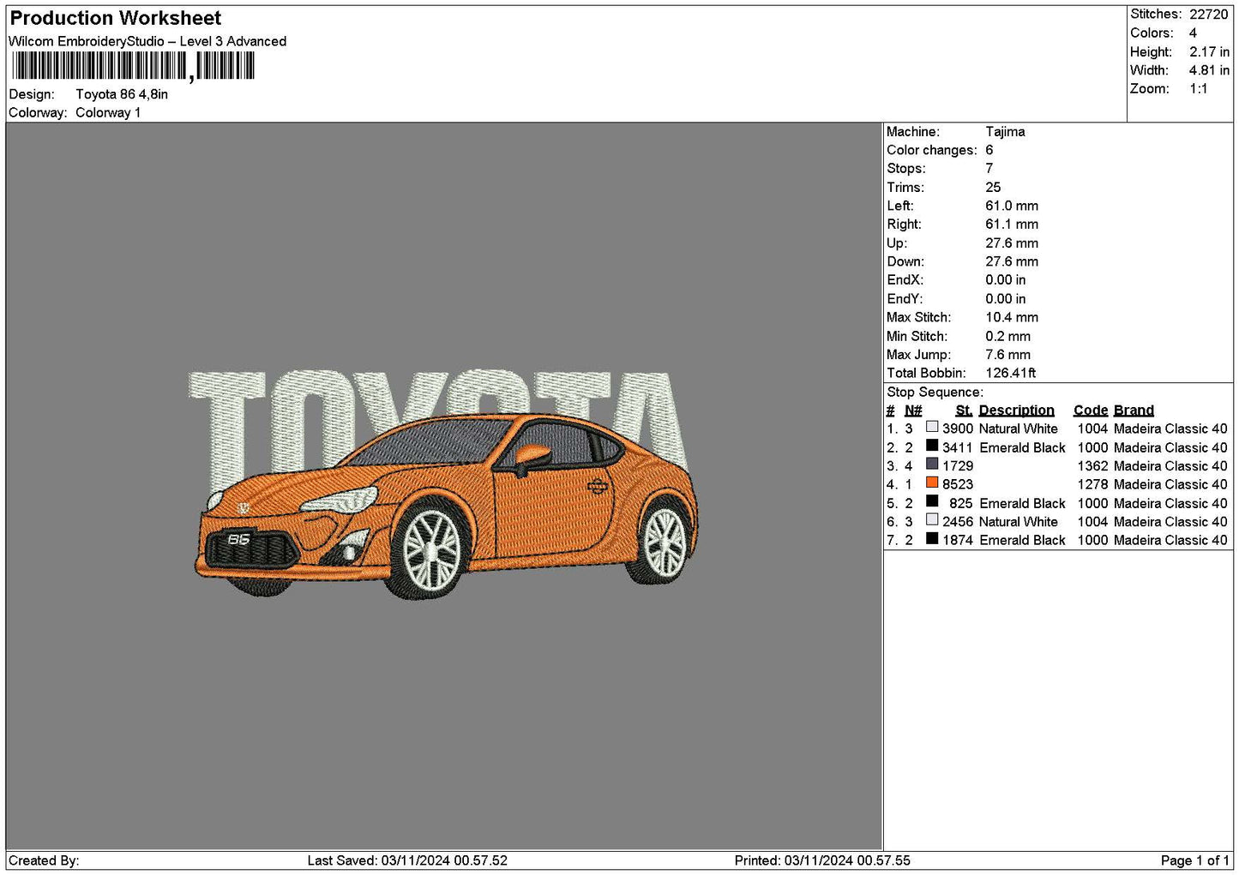Click the Trims value '25'
This screenshot has width=1239, height=875.
pos(993,187)
